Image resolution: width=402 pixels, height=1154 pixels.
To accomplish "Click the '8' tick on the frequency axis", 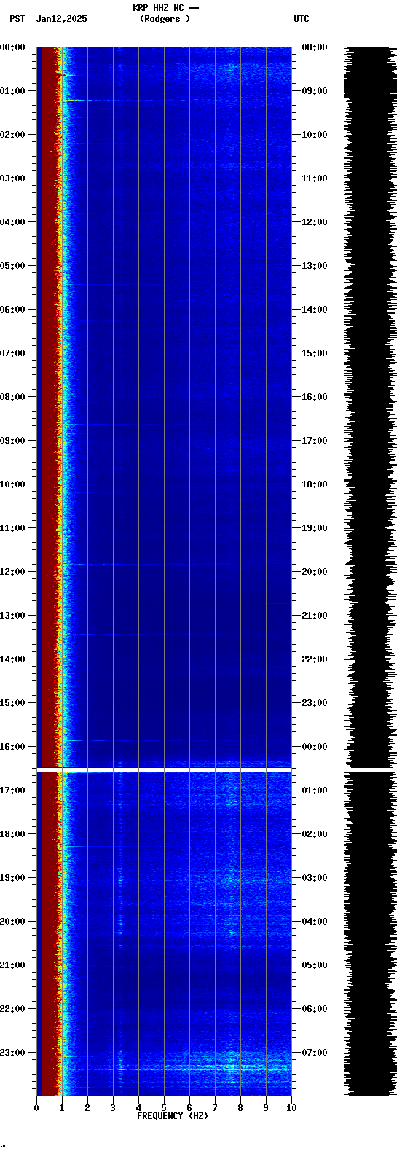I will (240, 1108).
